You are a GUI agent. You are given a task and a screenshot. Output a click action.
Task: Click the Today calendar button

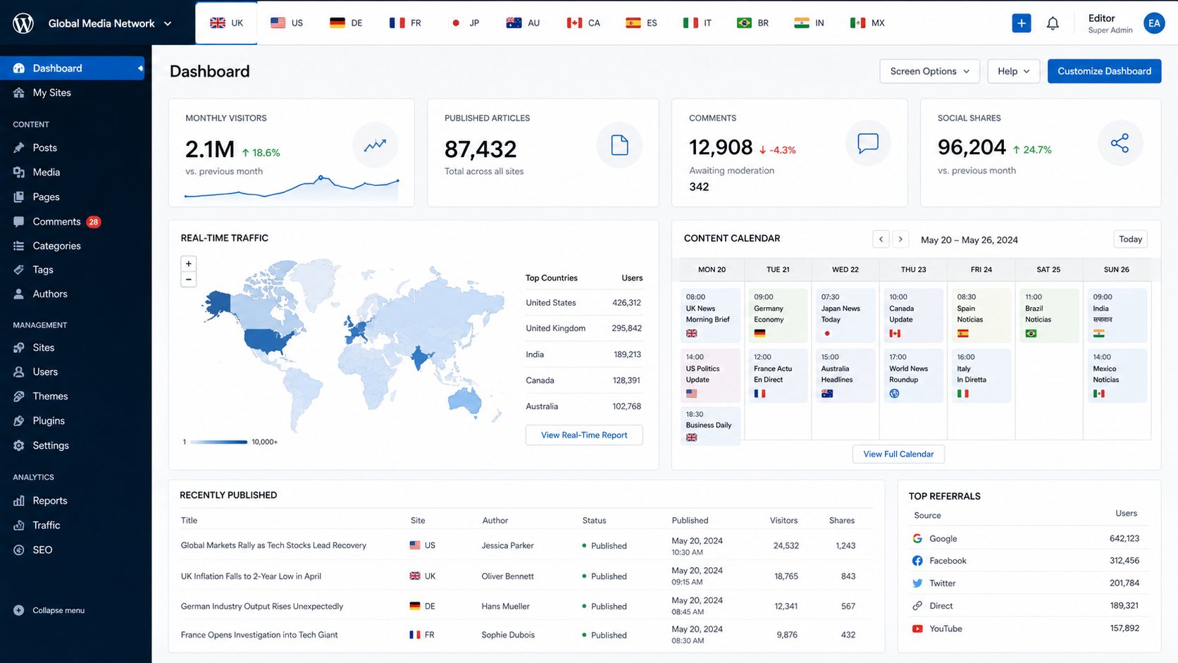click(x=1130, y=240)
